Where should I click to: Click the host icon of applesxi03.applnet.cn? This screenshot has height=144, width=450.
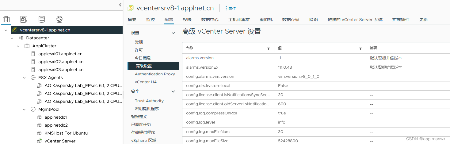[33, 70]
